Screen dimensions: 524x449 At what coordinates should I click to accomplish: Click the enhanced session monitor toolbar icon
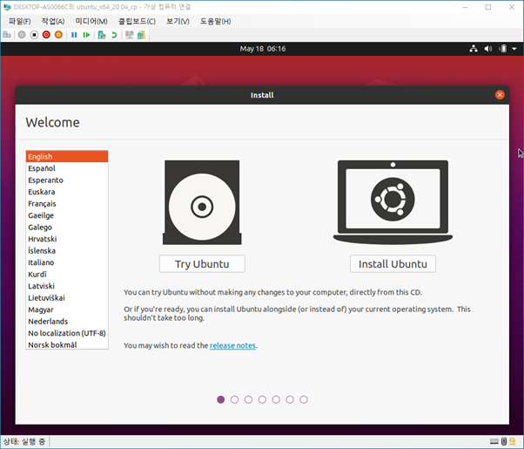[x=130, y=35]
